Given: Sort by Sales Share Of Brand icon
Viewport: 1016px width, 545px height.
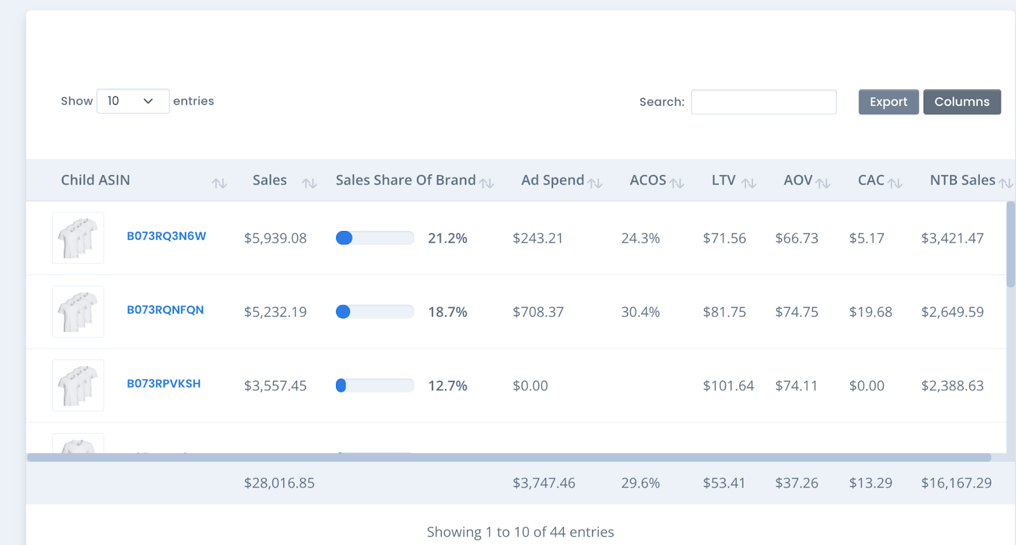Looking at the screenshot, I should (486, 183).
